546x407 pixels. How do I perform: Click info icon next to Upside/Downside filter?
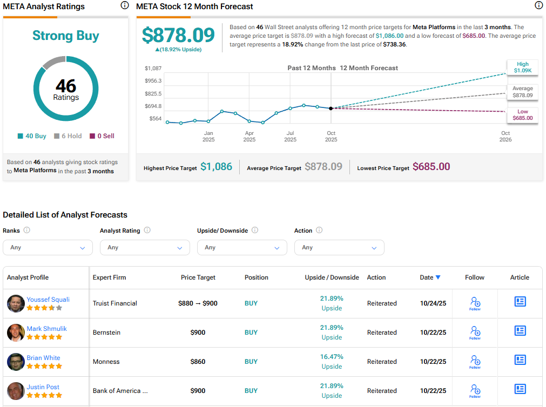pos(255,230)
